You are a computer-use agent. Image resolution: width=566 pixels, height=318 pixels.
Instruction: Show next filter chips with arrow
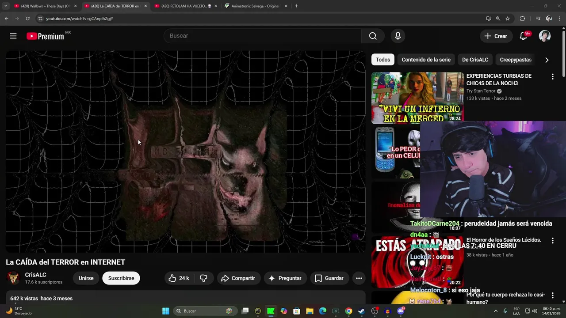point(547,60)
